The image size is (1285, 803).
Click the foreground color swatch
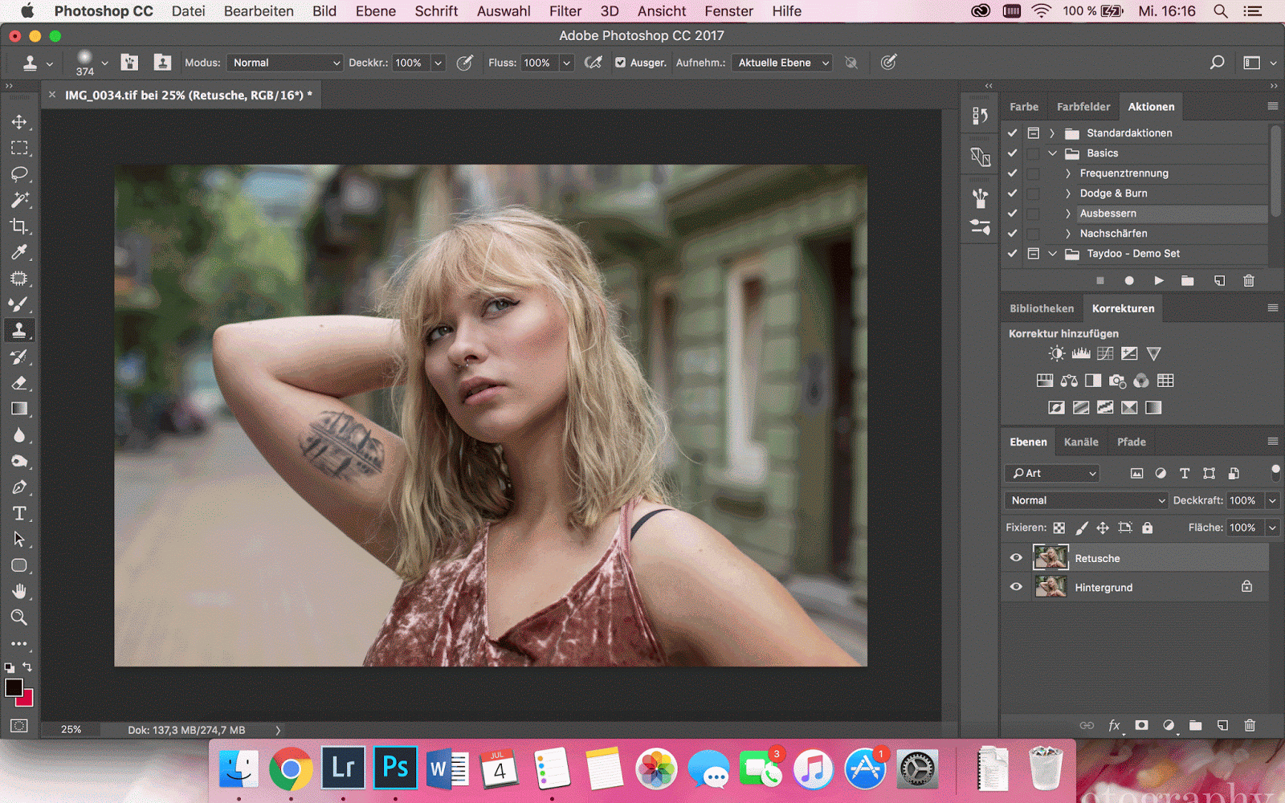[x=14, y=687]
